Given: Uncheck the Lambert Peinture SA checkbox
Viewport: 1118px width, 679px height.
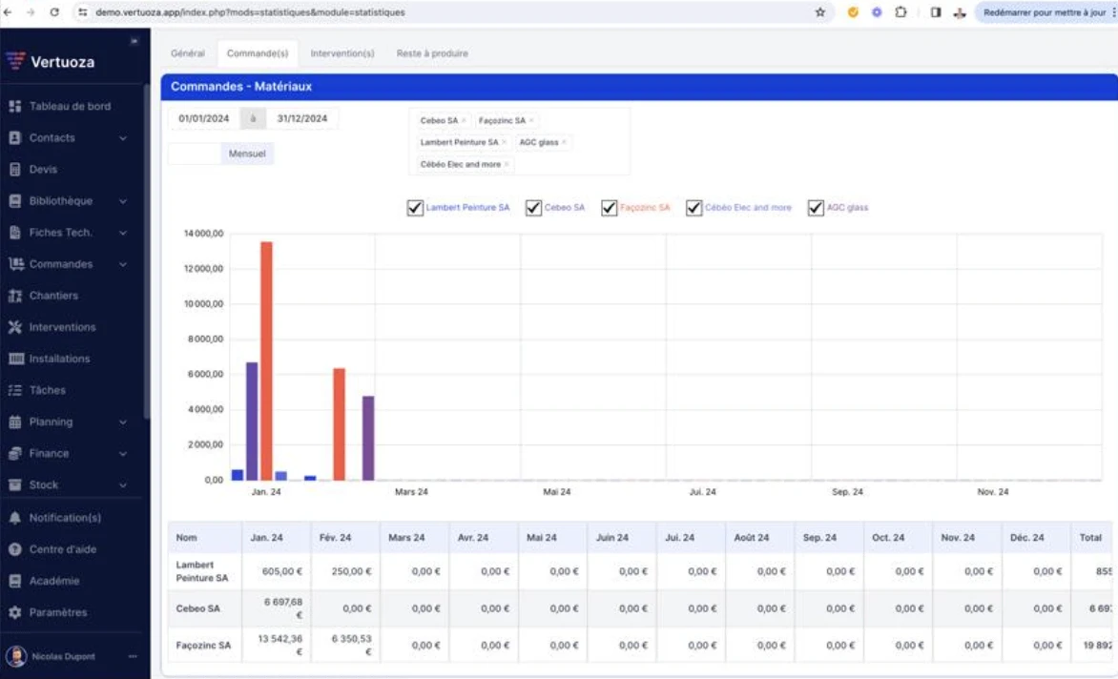Looking at the screenshot, I should (x=415, y=208).
